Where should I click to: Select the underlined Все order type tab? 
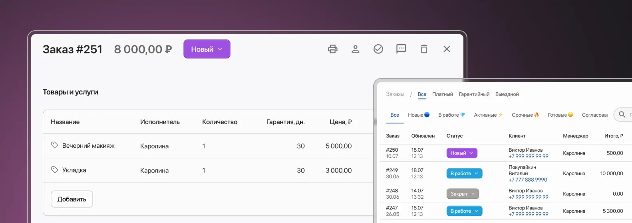pyautogui.click(x=422, y=94)
